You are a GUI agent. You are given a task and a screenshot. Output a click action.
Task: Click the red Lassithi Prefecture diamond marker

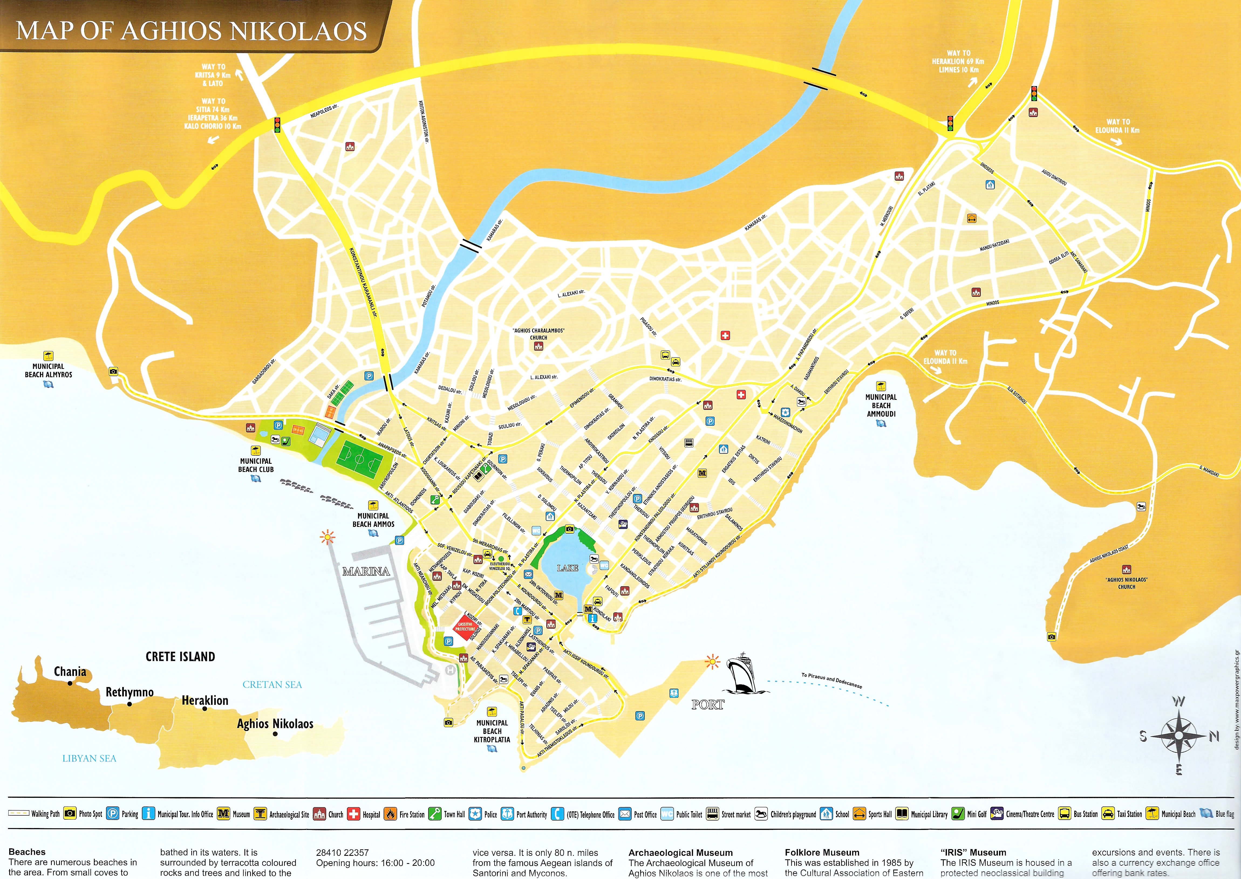point(465,627)
